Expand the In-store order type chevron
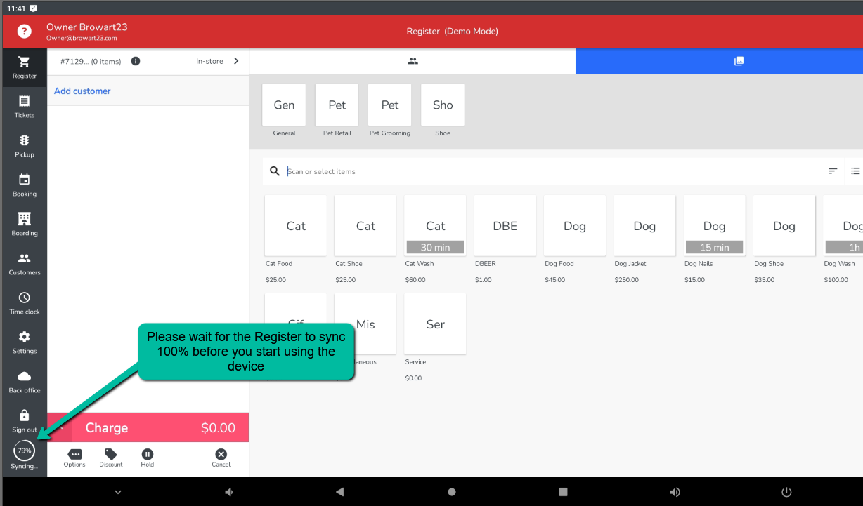 coord(236,61)
